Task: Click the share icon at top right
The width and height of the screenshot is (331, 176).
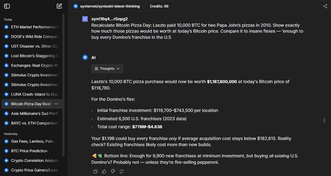Action: click(x=325, y=6)
